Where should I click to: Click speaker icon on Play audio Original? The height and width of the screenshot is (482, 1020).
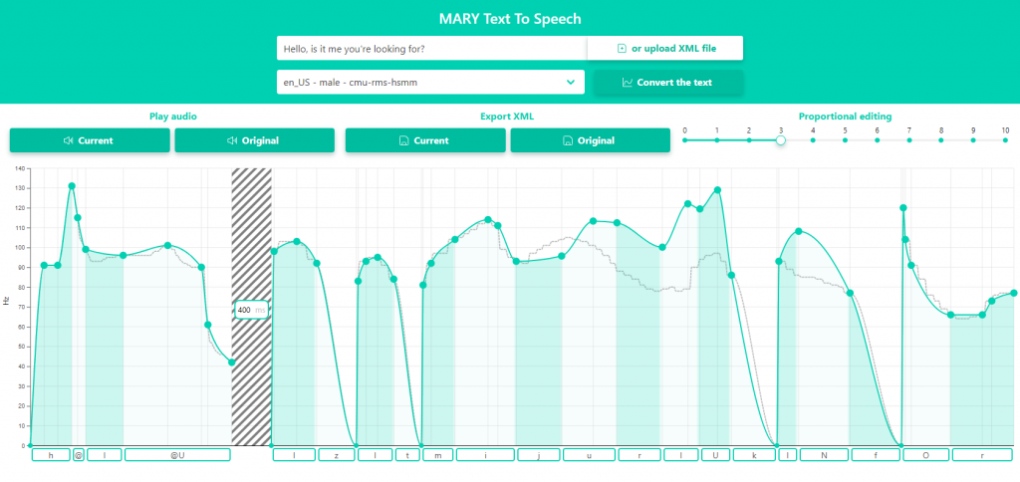[231, 140]
